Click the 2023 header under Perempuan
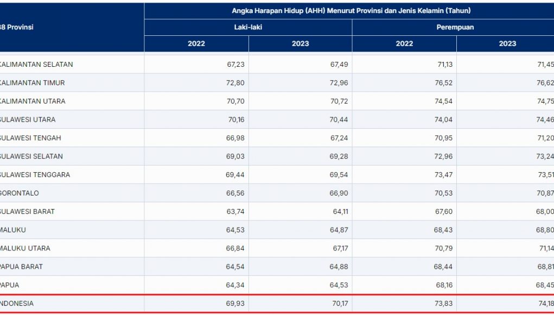 pyautogui.click(x=507, y=43)
